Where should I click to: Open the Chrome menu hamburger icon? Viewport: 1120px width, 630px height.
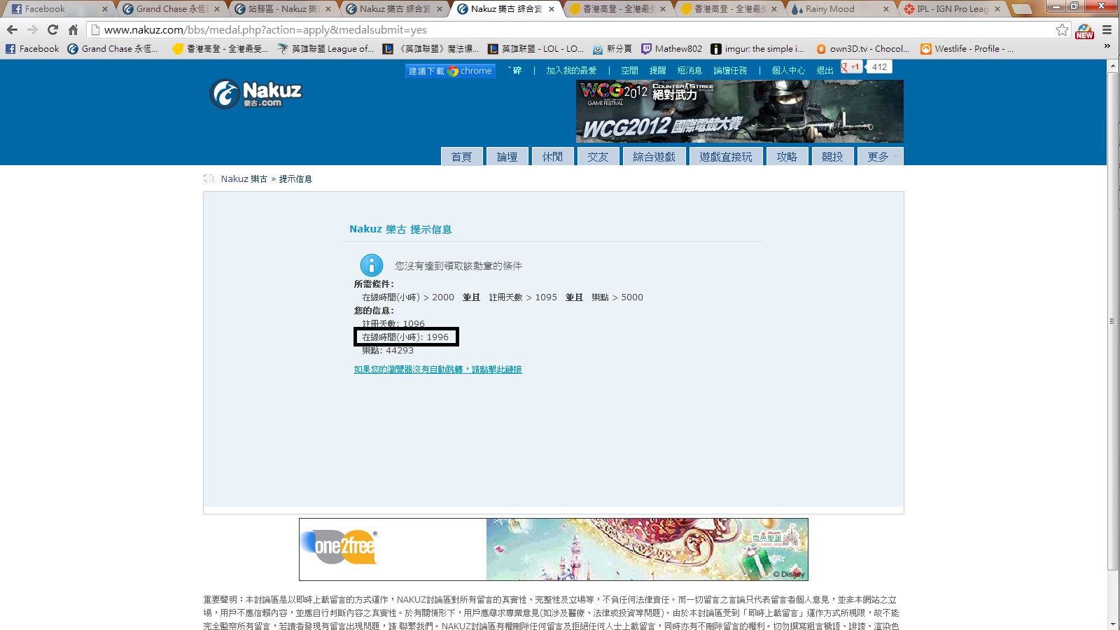1107,30
